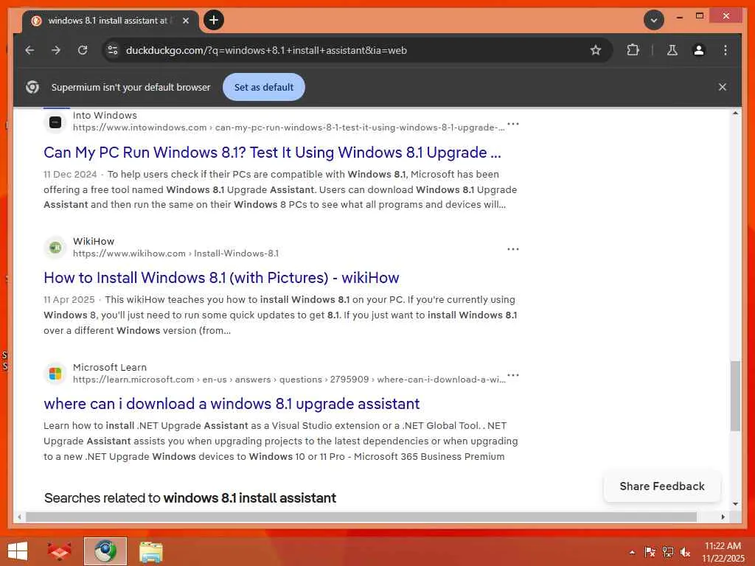The height and width of the screenshot is (566, 755).
Task: Click the Into Windows site name
Action: (105, 116)
